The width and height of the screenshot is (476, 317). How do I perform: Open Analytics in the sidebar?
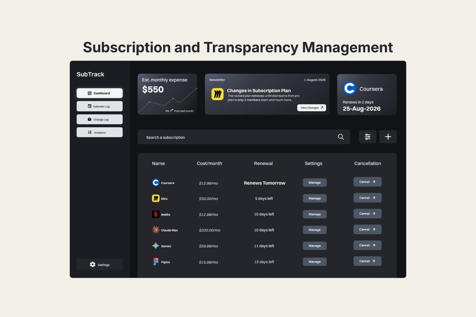pos(100,132)
